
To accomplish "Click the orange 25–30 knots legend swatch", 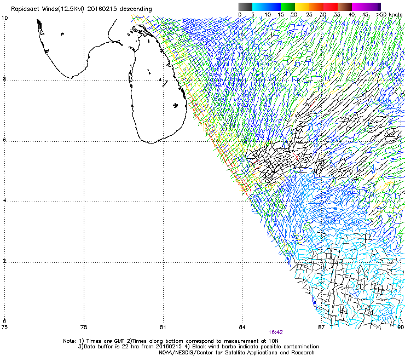I will point(316,7).
